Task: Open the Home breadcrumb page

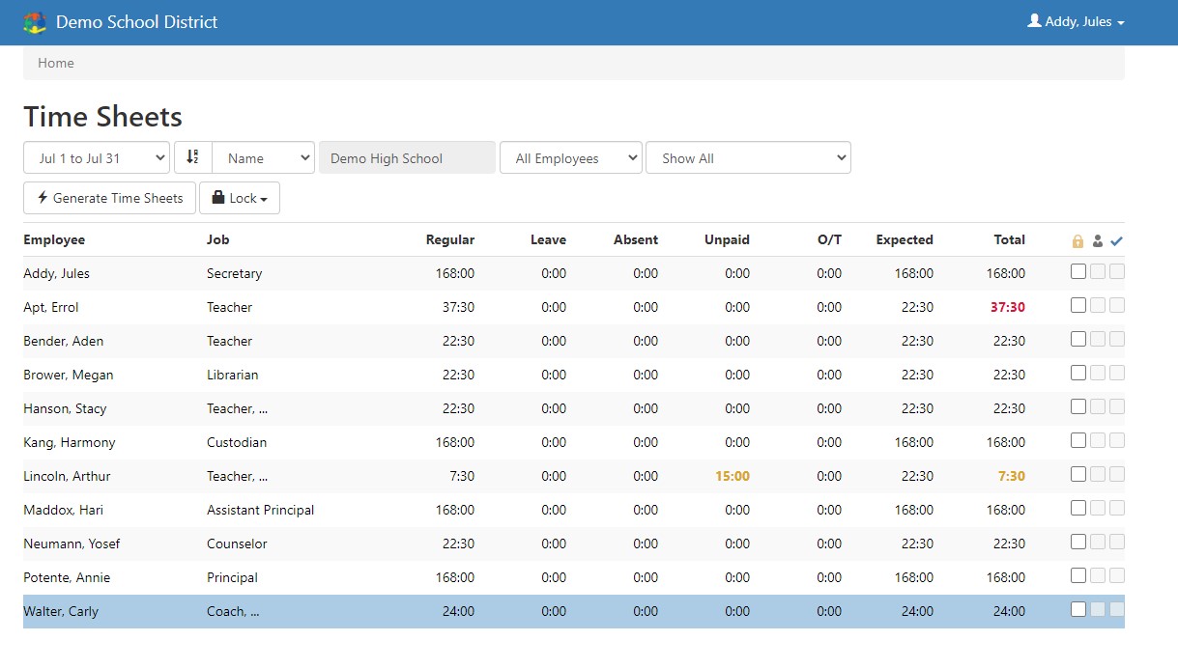Action: pyautogui.click(x=55, y=63)
